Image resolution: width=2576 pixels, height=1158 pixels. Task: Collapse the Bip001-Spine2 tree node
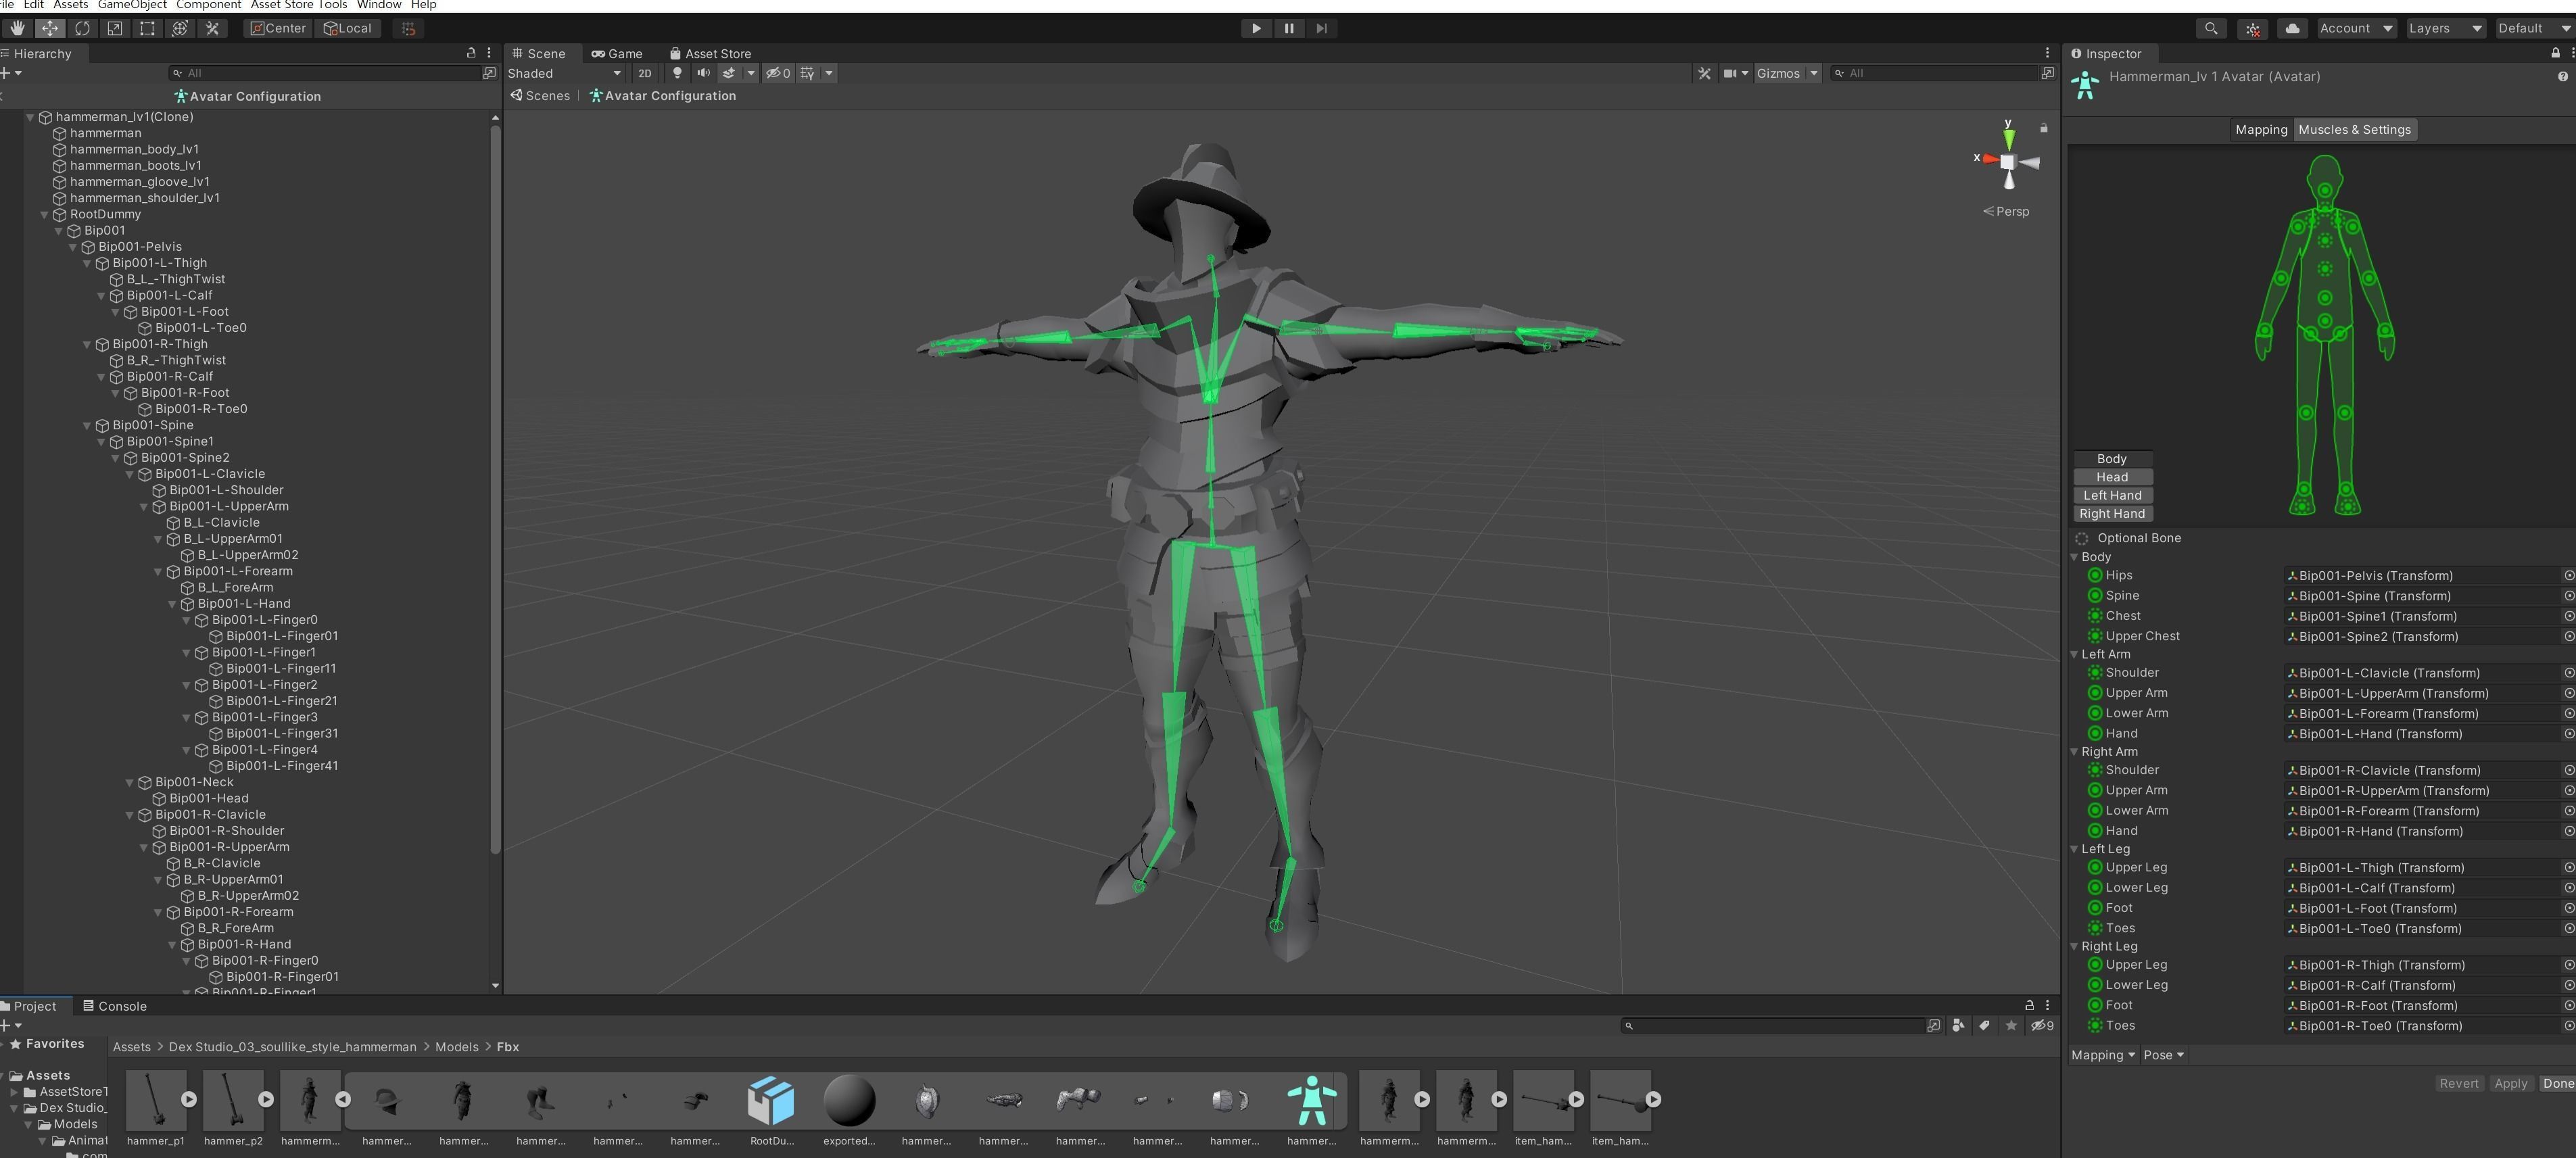116,458
